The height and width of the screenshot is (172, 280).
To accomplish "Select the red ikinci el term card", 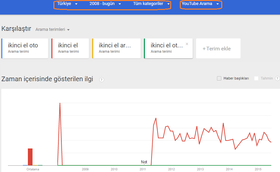I will pyautogui.click(x=70, y=48).
